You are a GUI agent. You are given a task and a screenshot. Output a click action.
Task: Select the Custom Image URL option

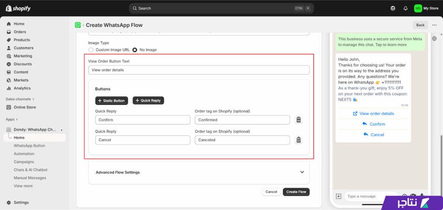click(91, 50)
